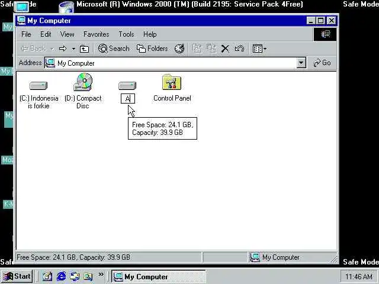The width and height of the screenshot is (379, 284).
Task: Click the Start button
Action: pos(17,276)
